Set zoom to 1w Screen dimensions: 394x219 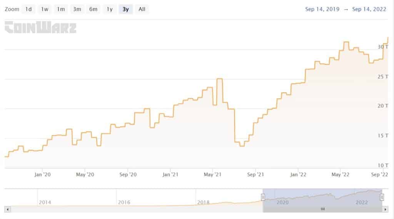tap(45, 9)
